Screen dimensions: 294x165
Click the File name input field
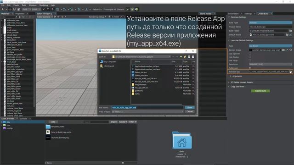tap(147, 108)
